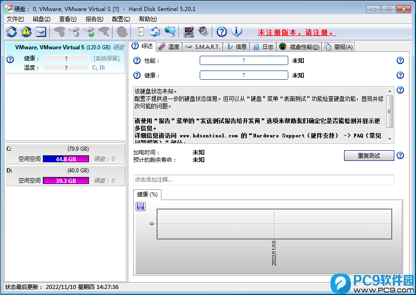The width and height of the screenshot is (416, 295).
Task: Click the (40.0 GB) size of drive D:
Action: [x=78, y=171]
